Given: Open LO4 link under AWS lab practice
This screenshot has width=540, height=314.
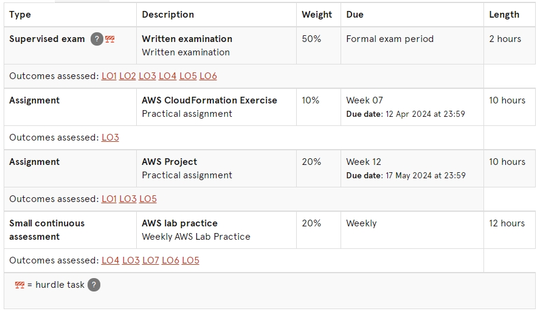Looking at the screenshot, I should coord(110,260).
